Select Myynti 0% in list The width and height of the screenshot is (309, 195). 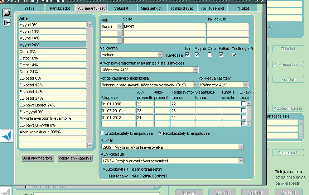(x=53, y=25)
